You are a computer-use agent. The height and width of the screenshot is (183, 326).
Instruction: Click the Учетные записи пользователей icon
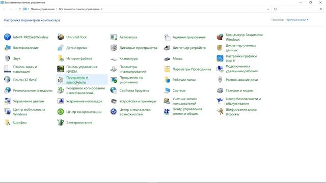pyautogui.click(x=167, y=101)
